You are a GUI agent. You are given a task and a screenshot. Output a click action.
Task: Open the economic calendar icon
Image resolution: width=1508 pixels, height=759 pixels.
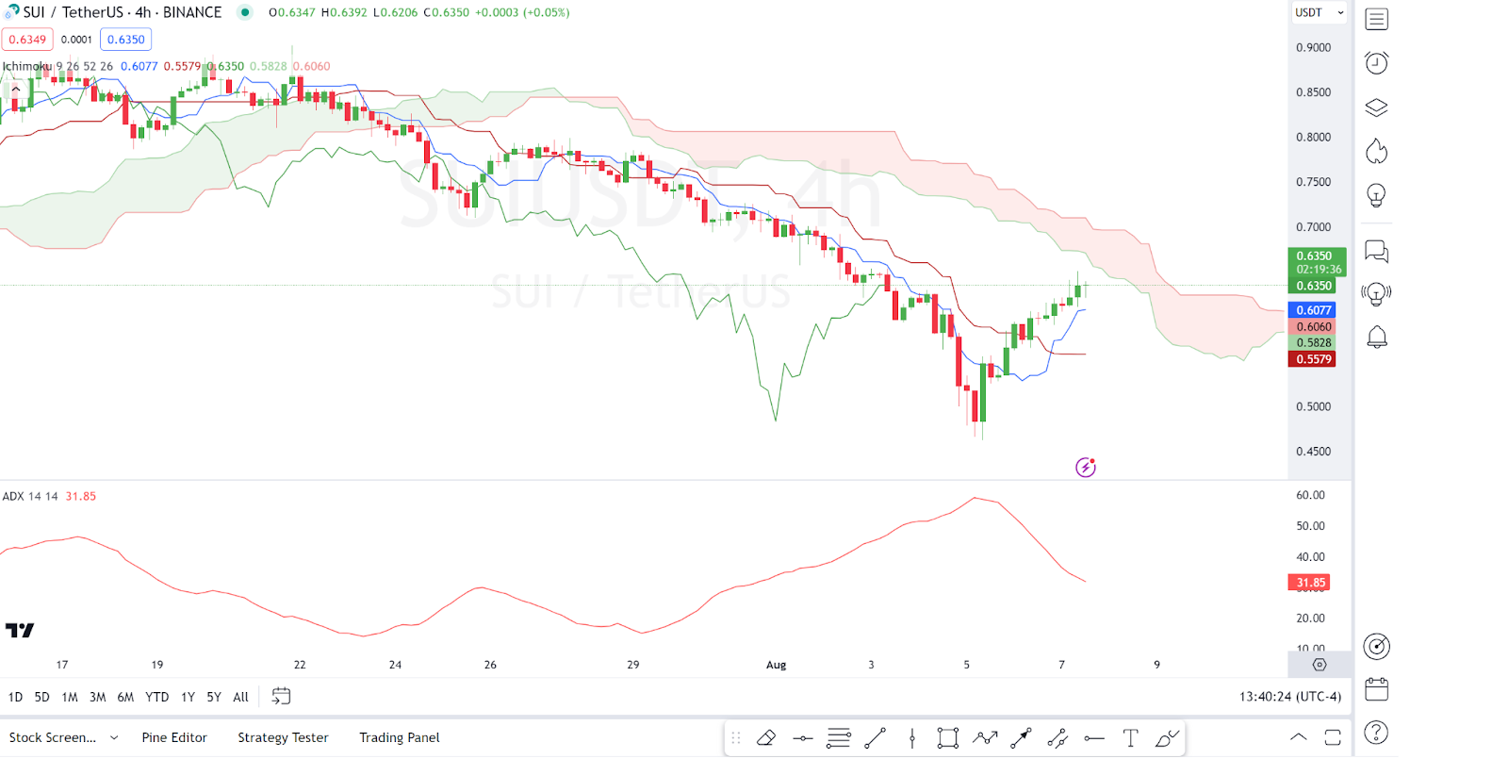[x=1376, y=689]
